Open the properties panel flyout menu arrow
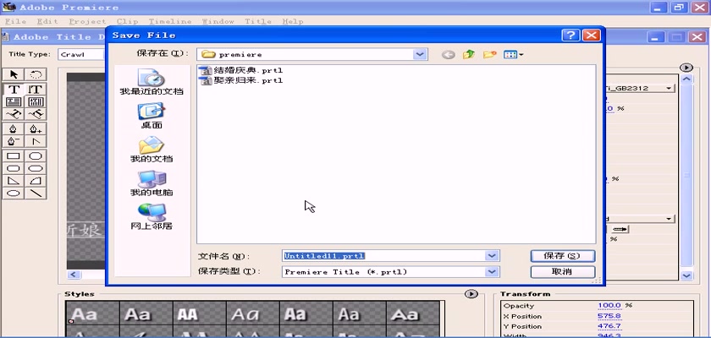This screenshot has width=711, height=338. coord(686,68)
